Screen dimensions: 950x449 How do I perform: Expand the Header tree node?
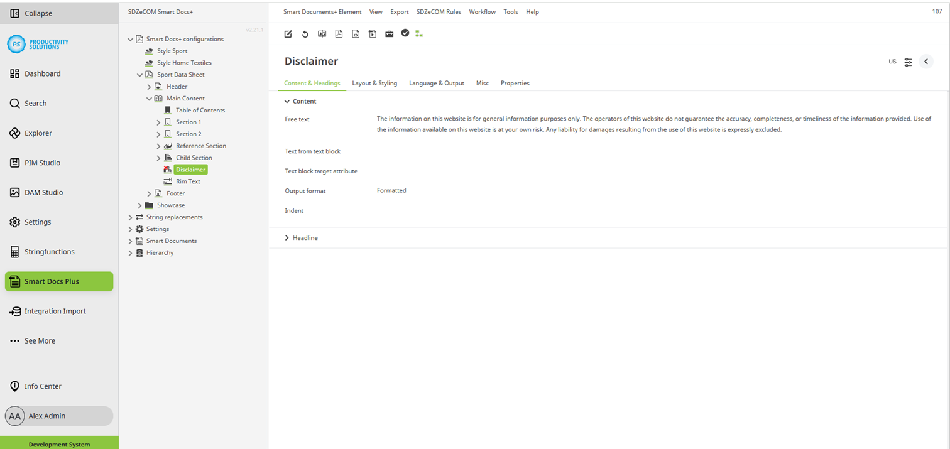pos(150,87)
